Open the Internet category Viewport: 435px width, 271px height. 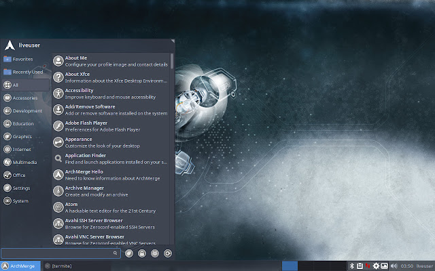pyautogui.click(x=26, y=149)
